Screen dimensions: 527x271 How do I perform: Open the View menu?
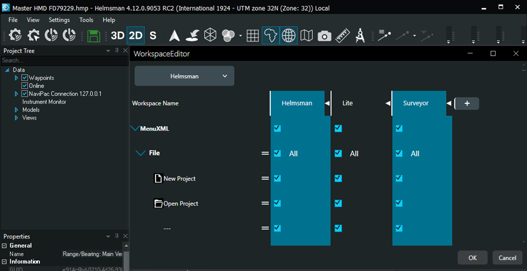[x=33, y=20]
